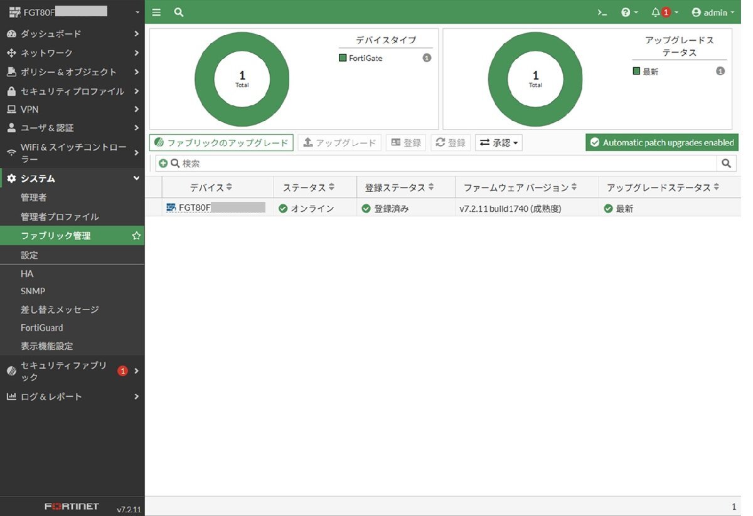The height and width of the screenshot is (516, 753).
Task: Open the HA menu item
Action: point(27,274)
